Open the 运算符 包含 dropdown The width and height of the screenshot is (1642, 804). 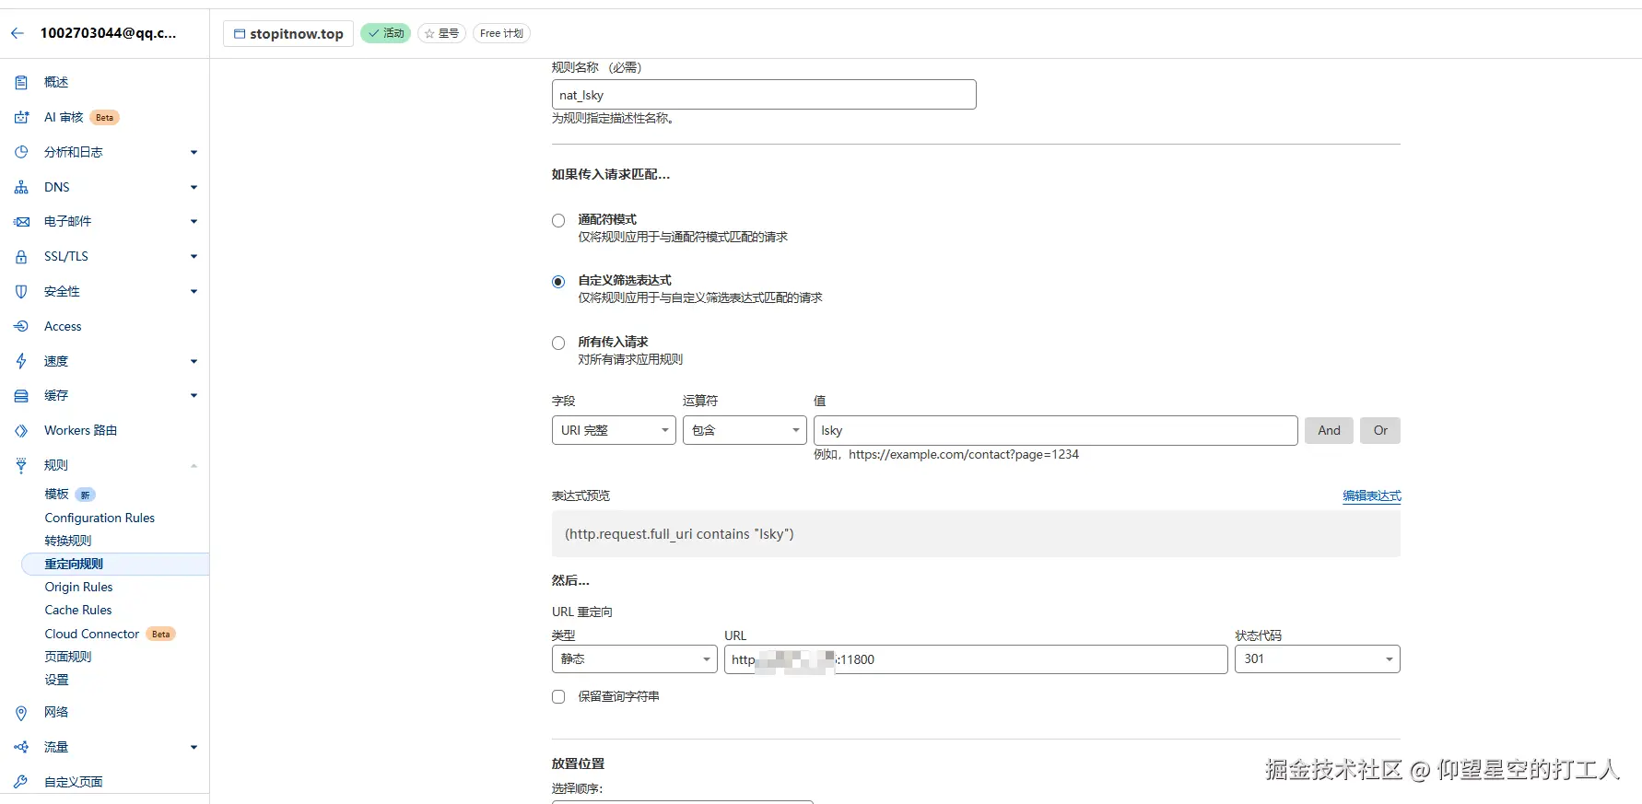(x=745, y=430)
